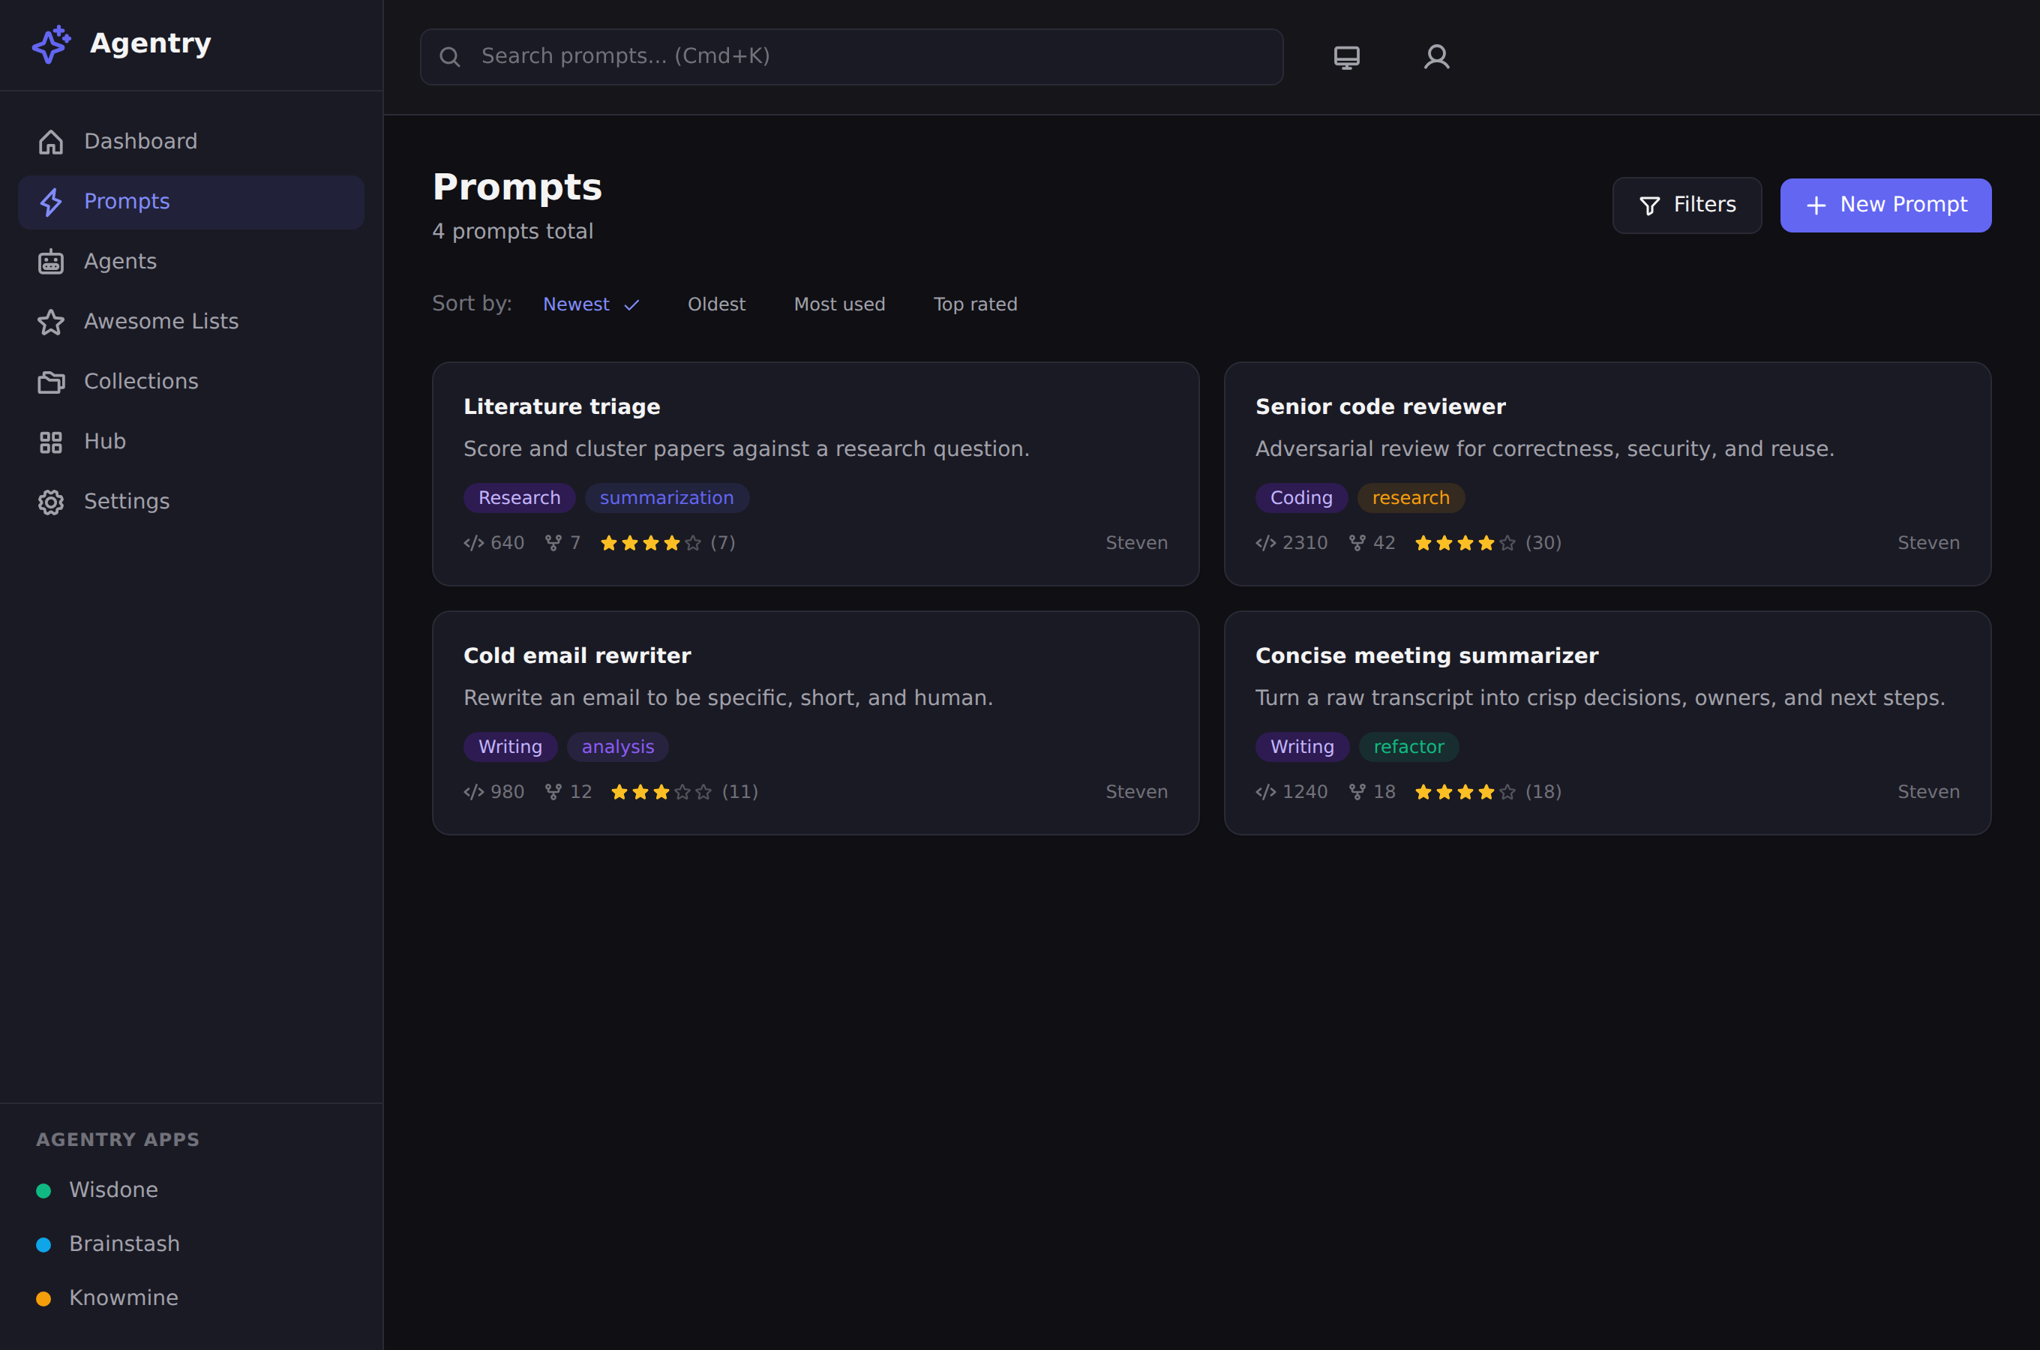2040x1350 pixels.
Task: Click the code icon on Concise meeting summarizer
Action: click(1265, 791)
